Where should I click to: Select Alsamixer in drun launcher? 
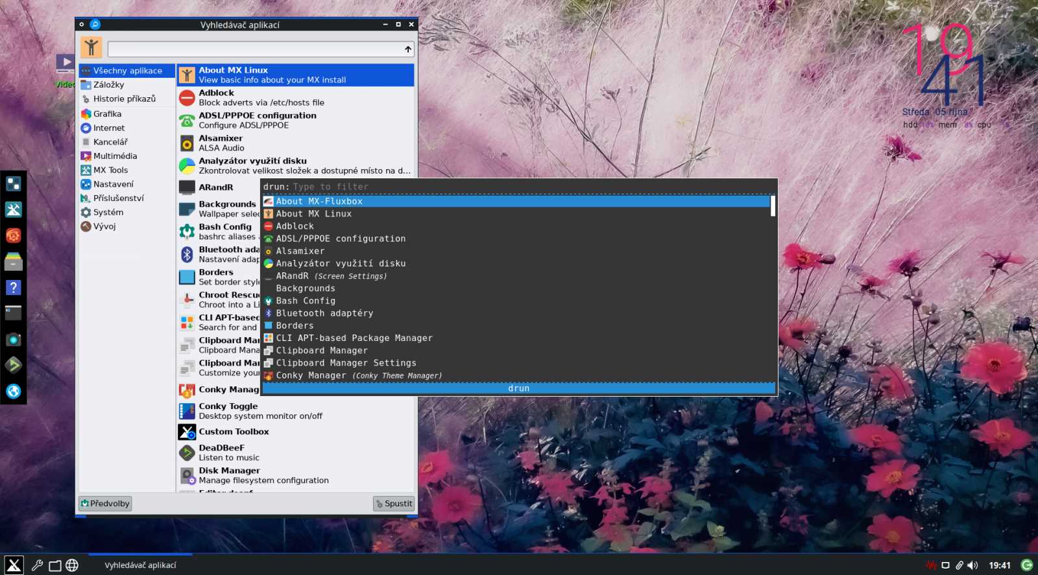click(x=516, y=251)
